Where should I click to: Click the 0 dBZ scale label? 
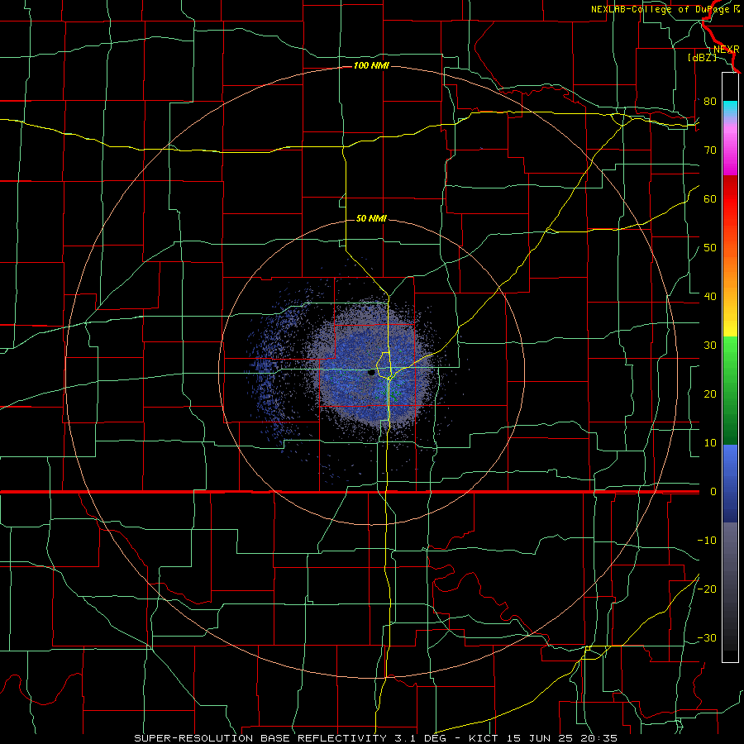(713, 492)
